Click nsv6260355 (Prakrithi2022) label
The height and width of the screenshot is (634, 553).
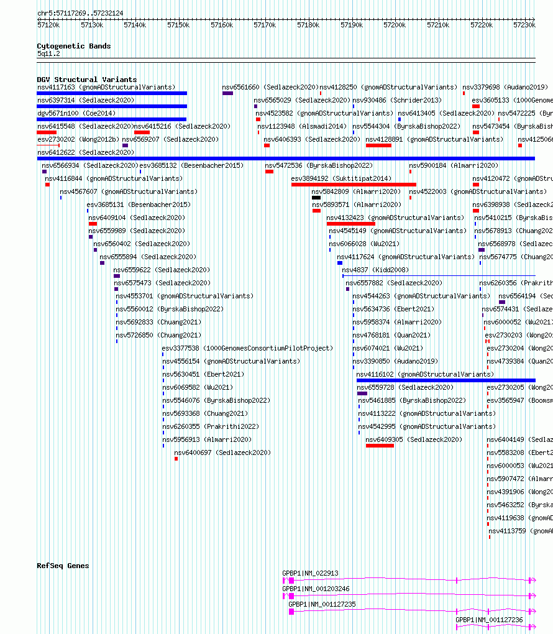click(x=211, y=426)
